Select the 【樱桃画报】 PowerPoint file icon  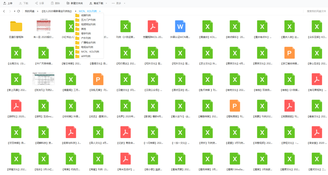point(235,106)
